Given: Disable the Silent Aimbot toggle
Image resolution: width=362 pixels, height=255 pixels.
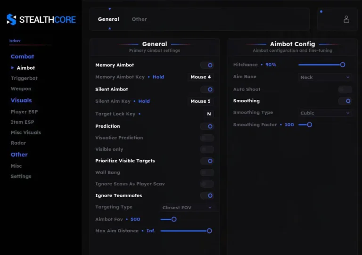Looking at the screenshot, I should (x=207, y=89).
